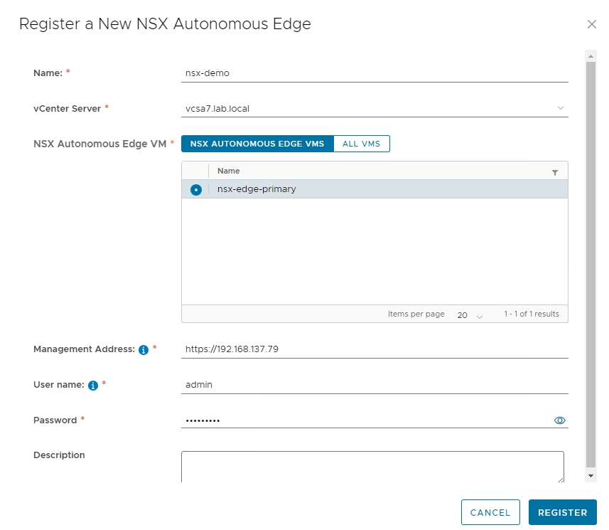Switch to the All VMs tab
The image size is (609, 530).
(x=361, y=144)
